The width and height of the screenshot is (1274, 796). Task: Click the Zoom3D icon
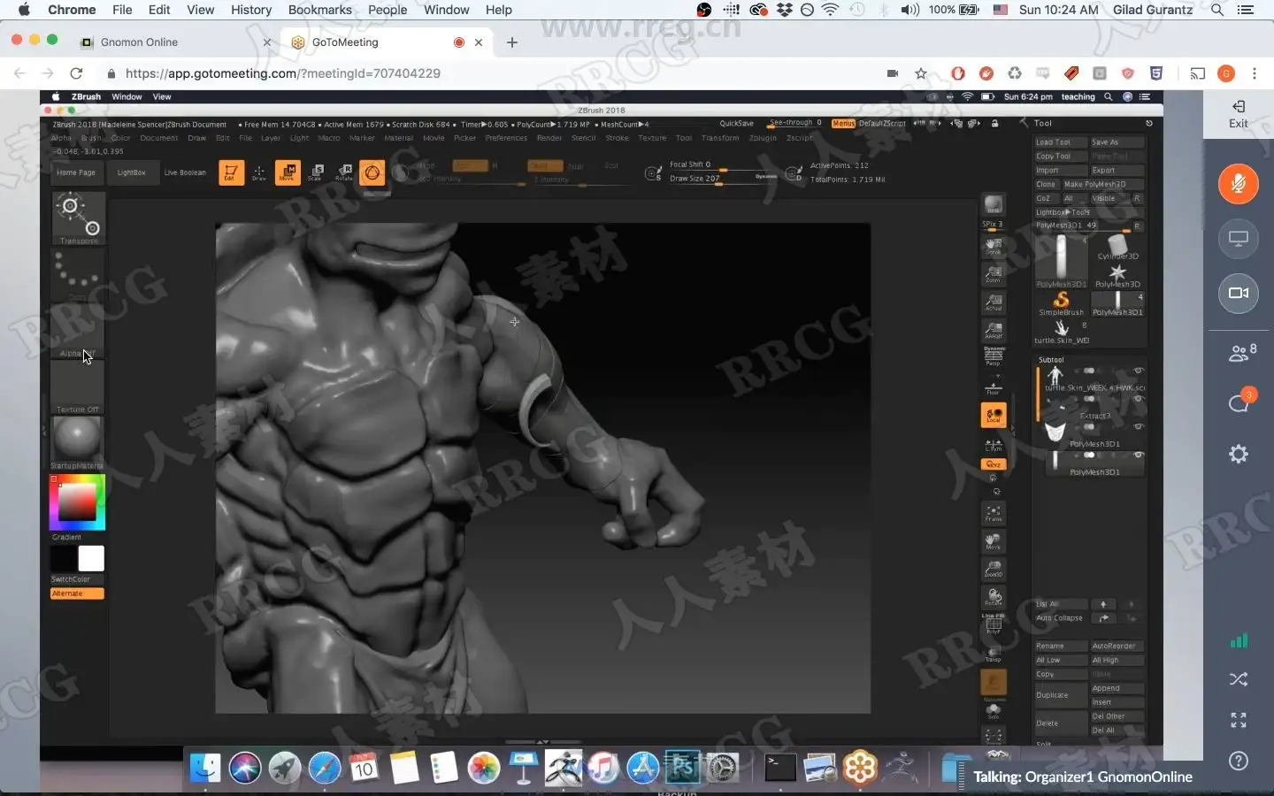coord(994,570)
